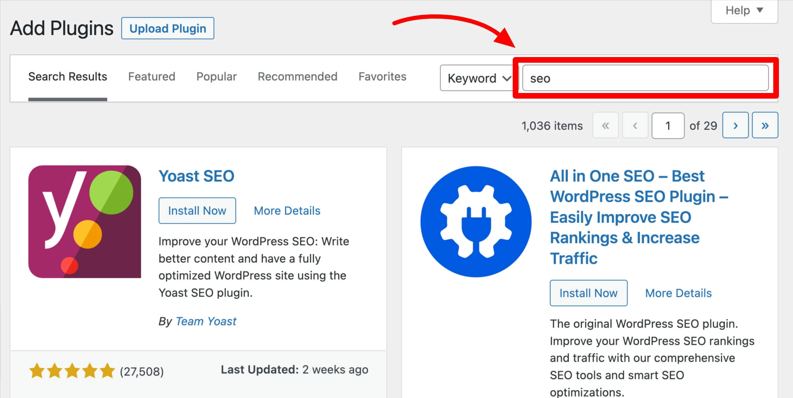This screenshot has width=793, height=398.
Task: Click the current page number field
Action: [668, 125]
